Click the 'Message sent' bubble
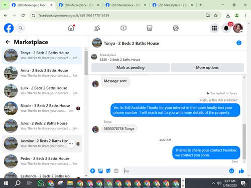This screenshot has width=251, height=188. tap(115, 81)
